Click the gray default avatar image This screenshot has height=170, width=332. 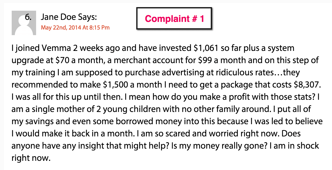(24, 23)
